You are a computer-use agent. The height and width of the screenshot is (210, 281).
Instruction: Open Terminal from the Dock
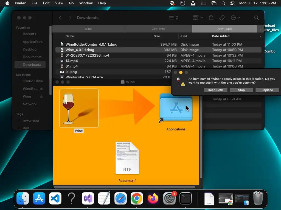click(186, 198)
